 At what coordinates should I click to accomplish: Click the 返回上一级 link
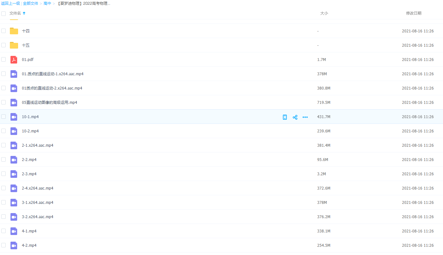pos(10,3)
